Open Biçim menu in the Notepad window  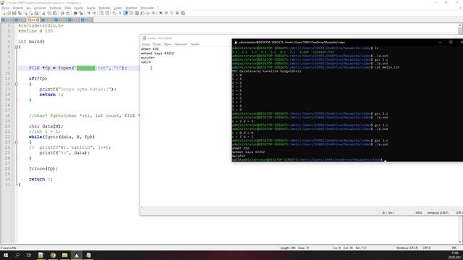pyautogui.click(x=168, y=44)
